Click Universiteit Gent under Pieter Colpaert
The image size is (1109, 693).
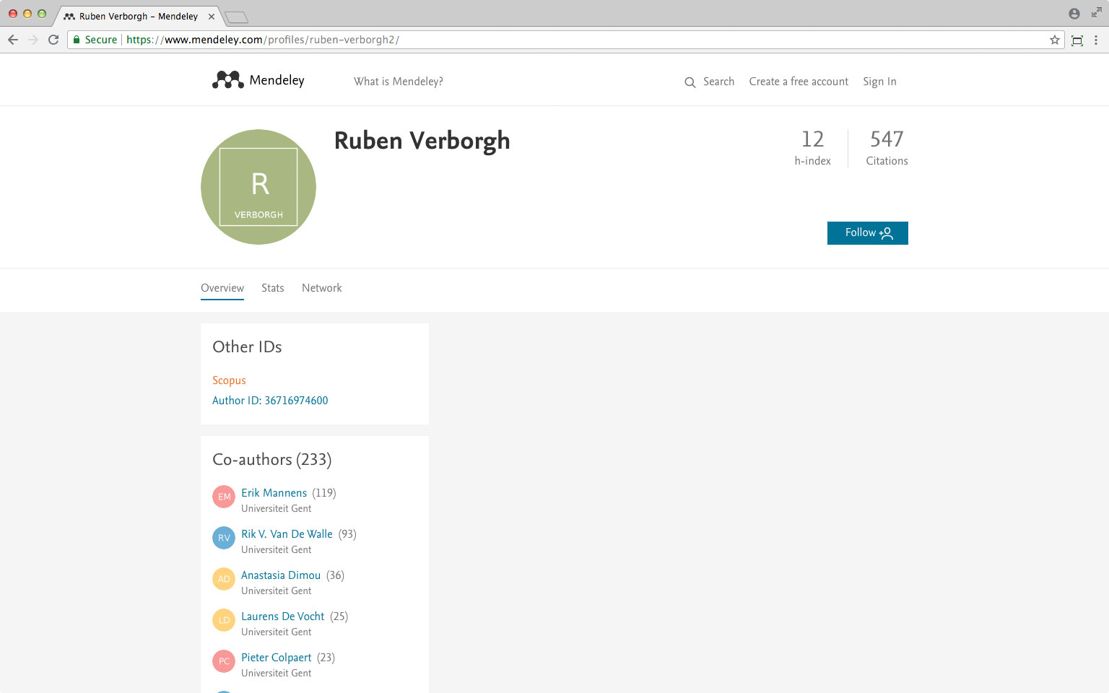[276, 674]
